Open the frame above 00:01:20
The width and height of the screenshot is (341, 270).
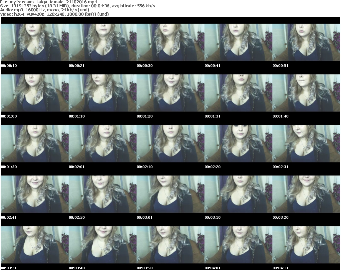170,93
